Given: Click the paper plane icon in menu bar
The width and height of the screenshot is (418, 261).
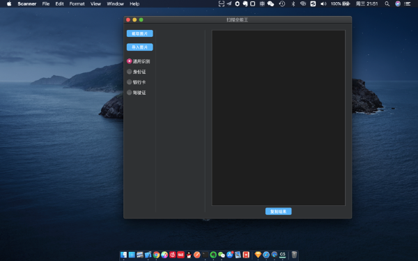Looking at the screenshot, I should [x=229, y=3].
